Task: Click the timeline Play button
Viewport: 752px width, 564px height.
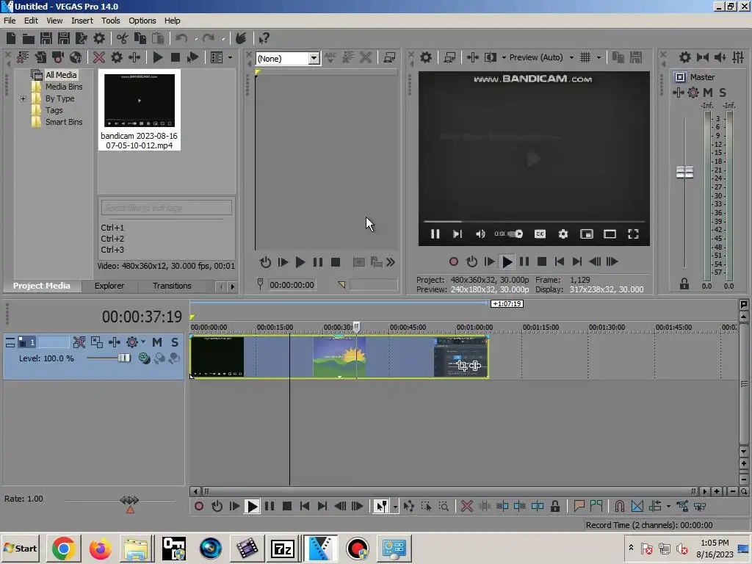Action: 252,506
